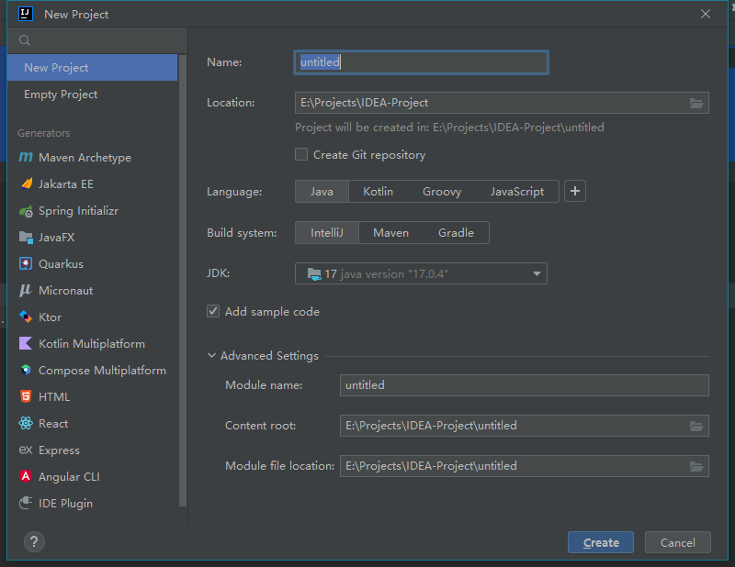Click the Ktor generator icon
The image size is (735, 567).
pos(26,317)
